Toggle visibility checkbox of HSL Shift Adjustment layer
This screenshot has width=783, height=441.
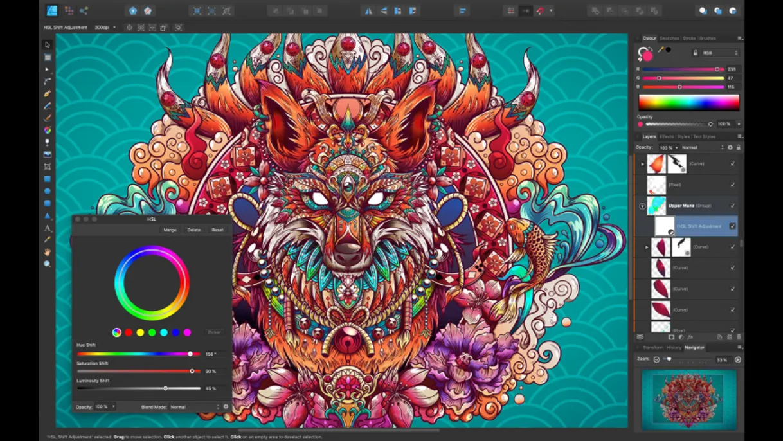pos(733,226)
